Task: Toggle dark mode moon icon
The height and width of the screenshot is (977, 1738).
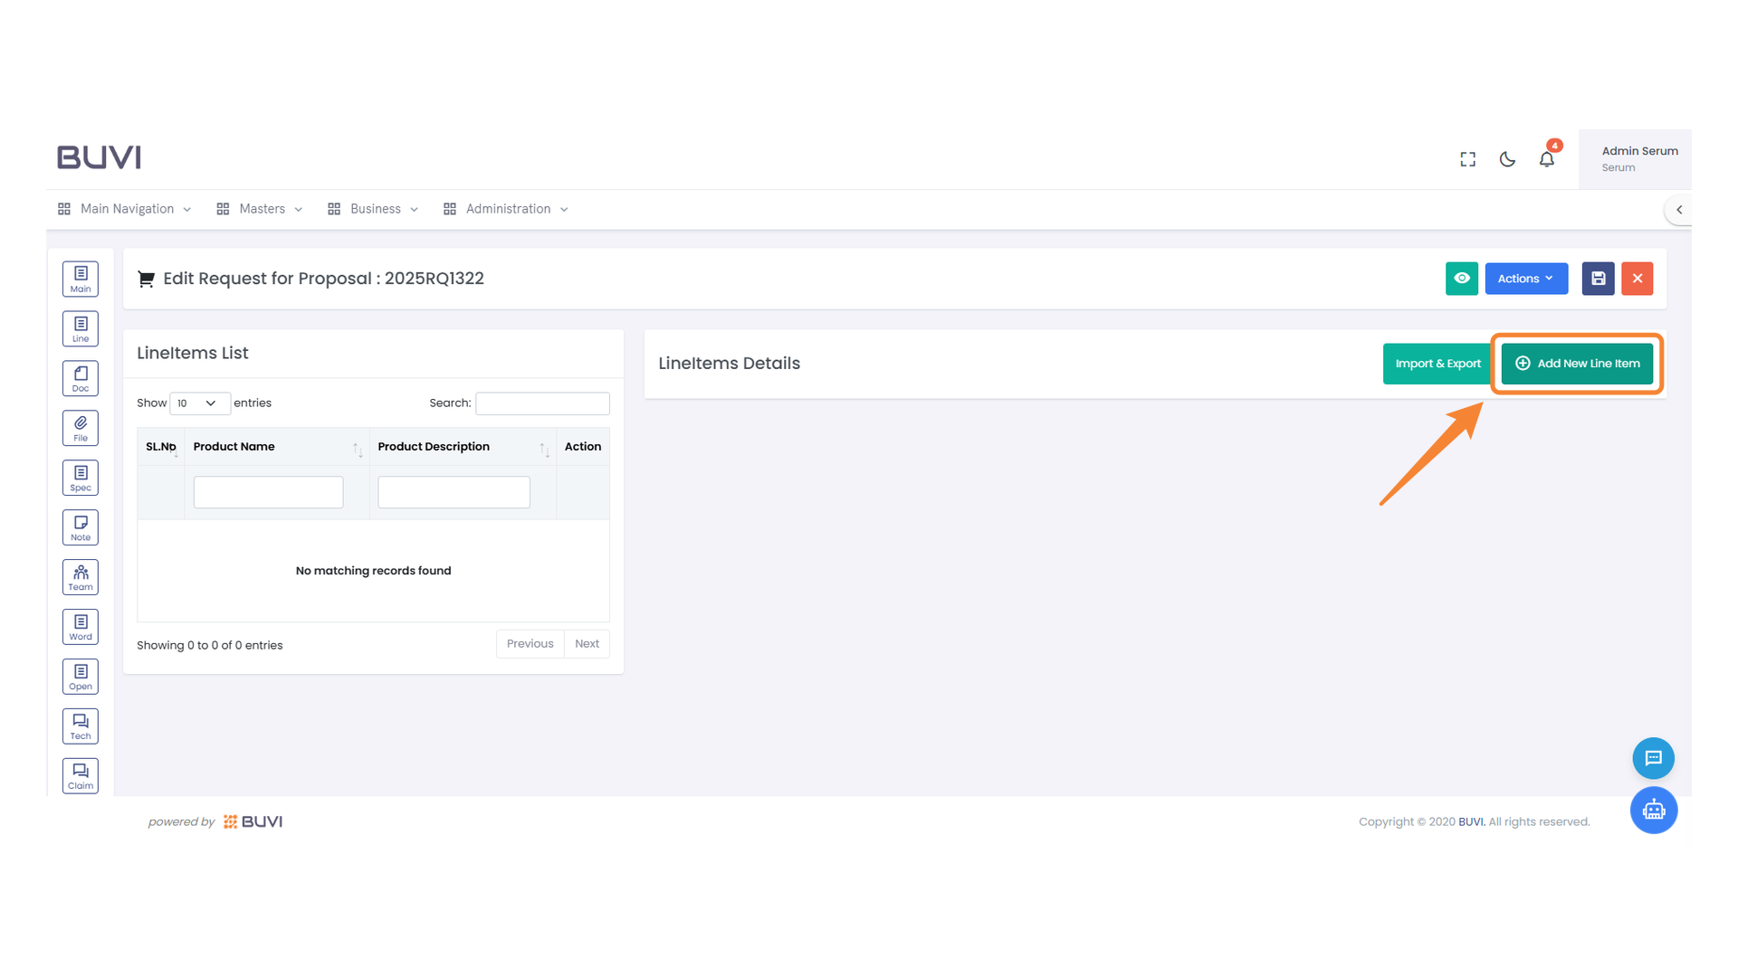Action: point(1507,159)
